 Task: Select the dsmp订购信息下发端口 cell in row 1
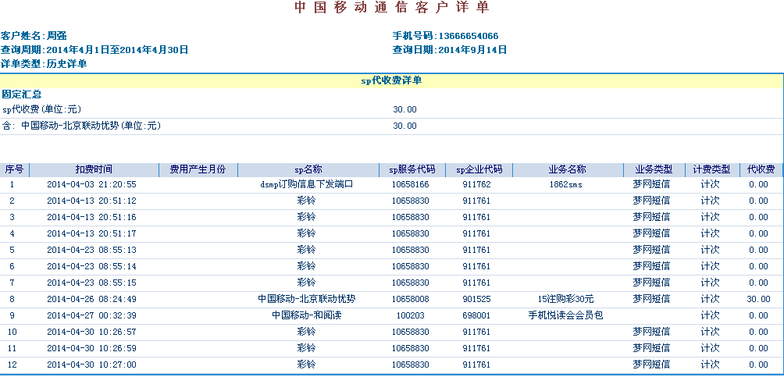pyautogui.click(x=307, y=185)
